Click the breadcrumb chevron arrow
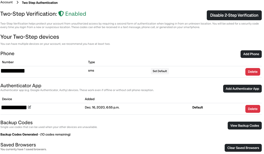This screenshot has height=154, width=264. pyautogui.click(x=17, y=2)
